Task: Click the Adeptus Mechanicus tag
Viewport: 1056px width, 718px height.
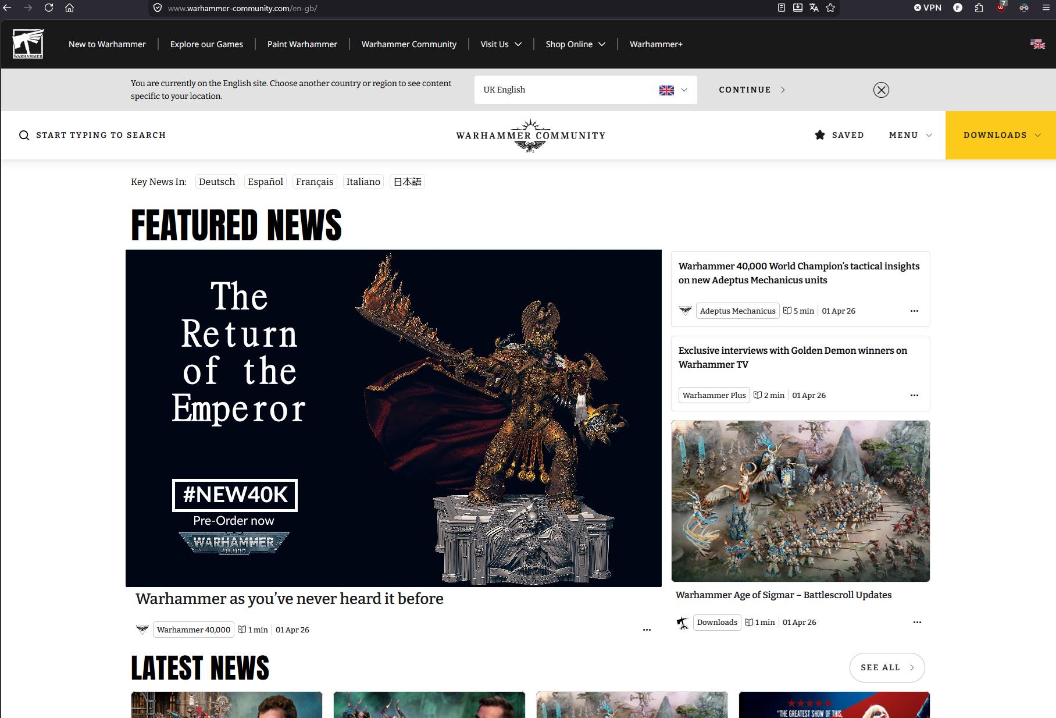Action: point(737,311)
